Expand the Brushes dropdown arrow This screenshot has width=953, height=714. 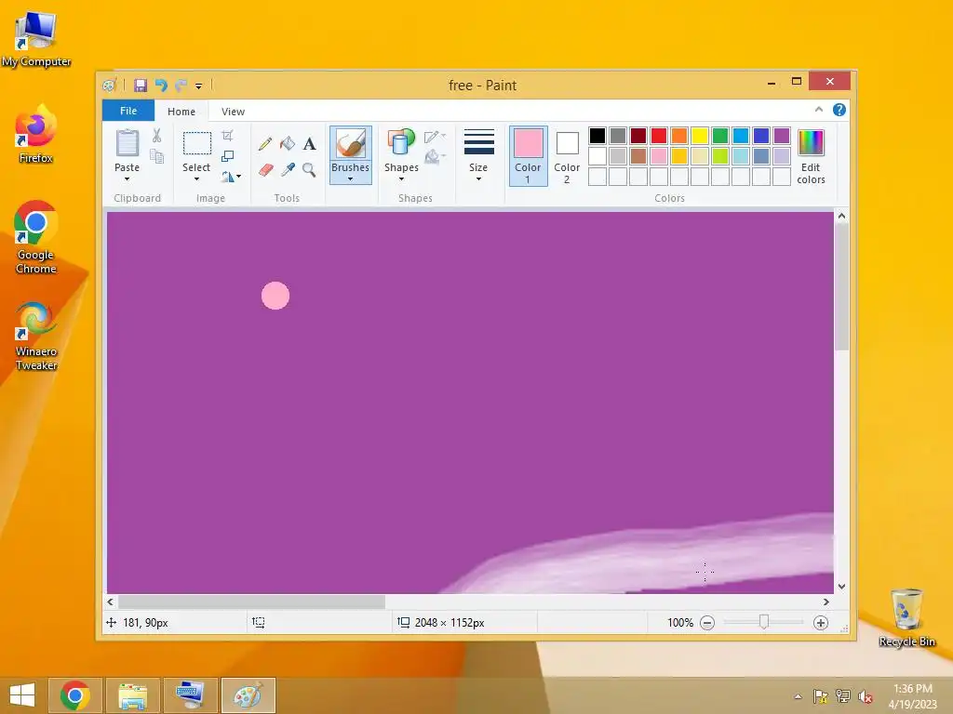(x=350, y=179)
